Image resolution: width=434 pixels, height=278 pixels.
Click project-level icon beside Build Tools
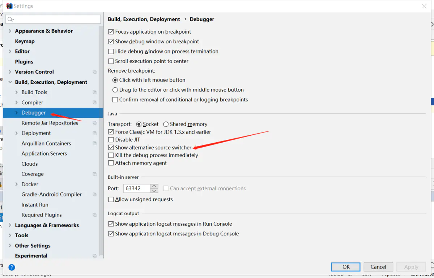95,92
